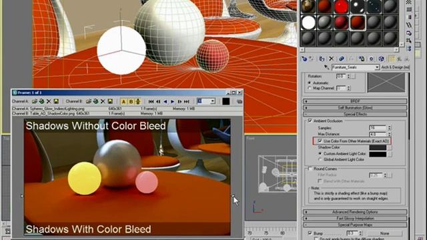The width and height of the screenshot is (427, 240).
Task: Toggle Show End Result icon
Action: coord(392,59)
